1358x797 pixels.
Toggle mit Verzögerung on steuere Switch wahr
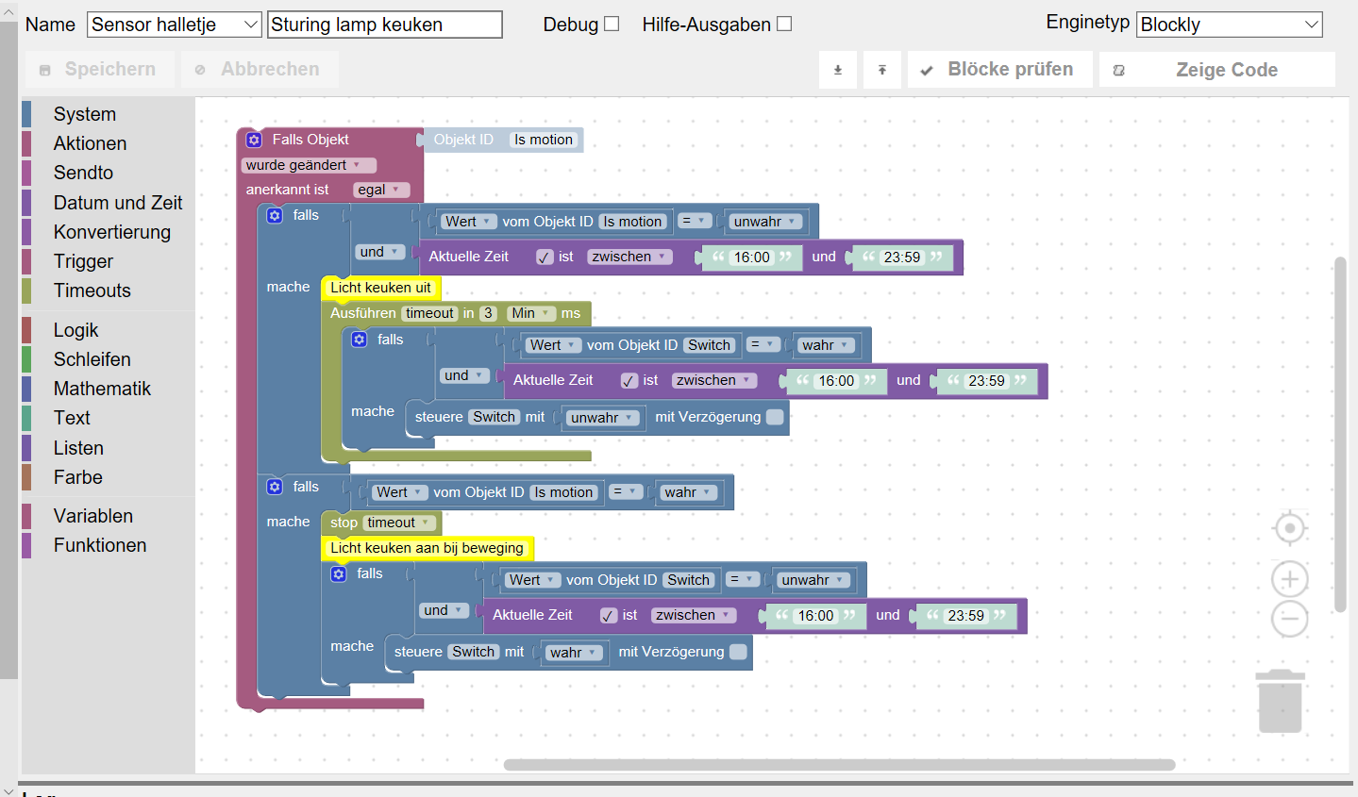click(x=738, y=652)
